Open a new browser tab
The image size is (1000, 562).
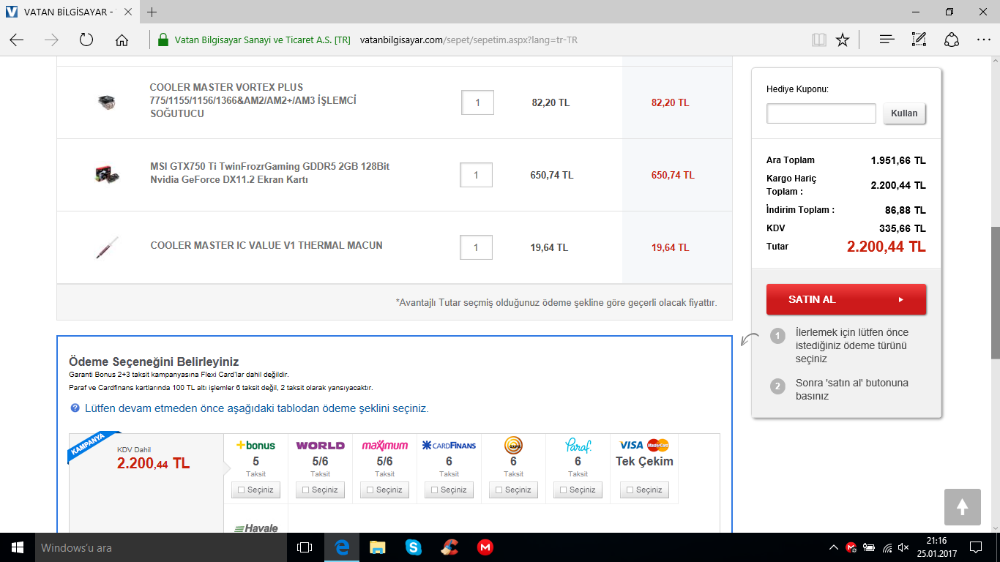(152, 12)
